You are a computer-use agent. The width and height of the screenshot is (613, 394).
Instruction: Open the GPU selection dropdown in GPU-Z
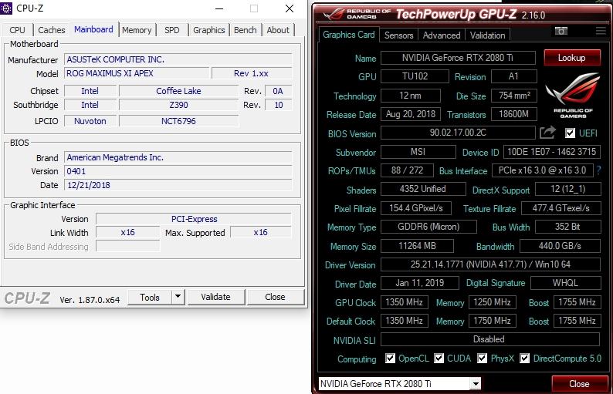[x=476, y=384]
